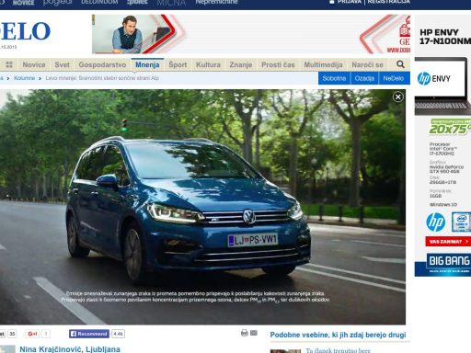Click the HP logo in the ad
The image size is (471, 353).
(435, 222)
